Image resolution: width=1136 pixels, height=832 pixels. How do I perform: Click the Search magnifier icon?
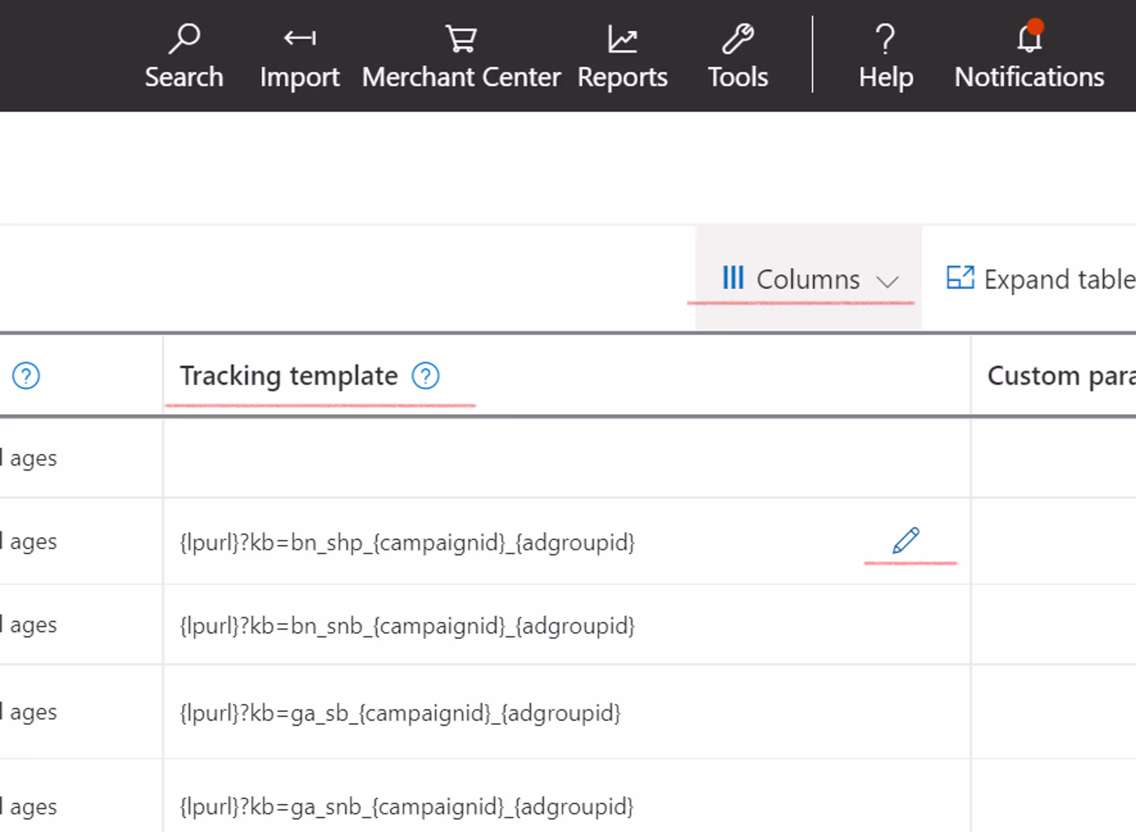pyautogui.click(x=184, y=39)
